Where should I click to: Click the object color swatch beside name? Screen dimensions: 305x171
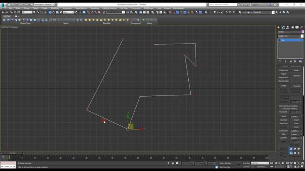[x=303, y=32]
